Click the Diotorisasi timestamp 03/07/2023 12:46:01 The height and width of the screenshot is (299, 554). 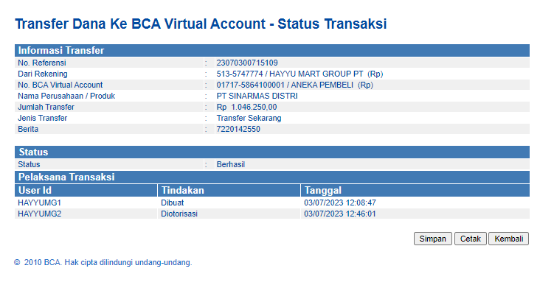coord(340,214)
